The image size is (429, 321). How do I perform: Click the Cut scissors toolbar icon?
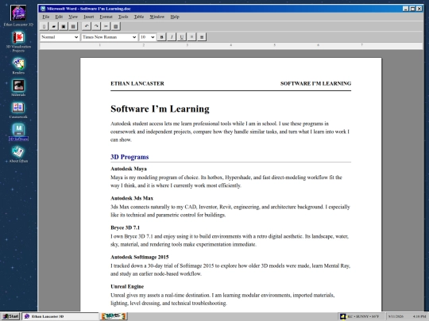[x=106, y=26]
